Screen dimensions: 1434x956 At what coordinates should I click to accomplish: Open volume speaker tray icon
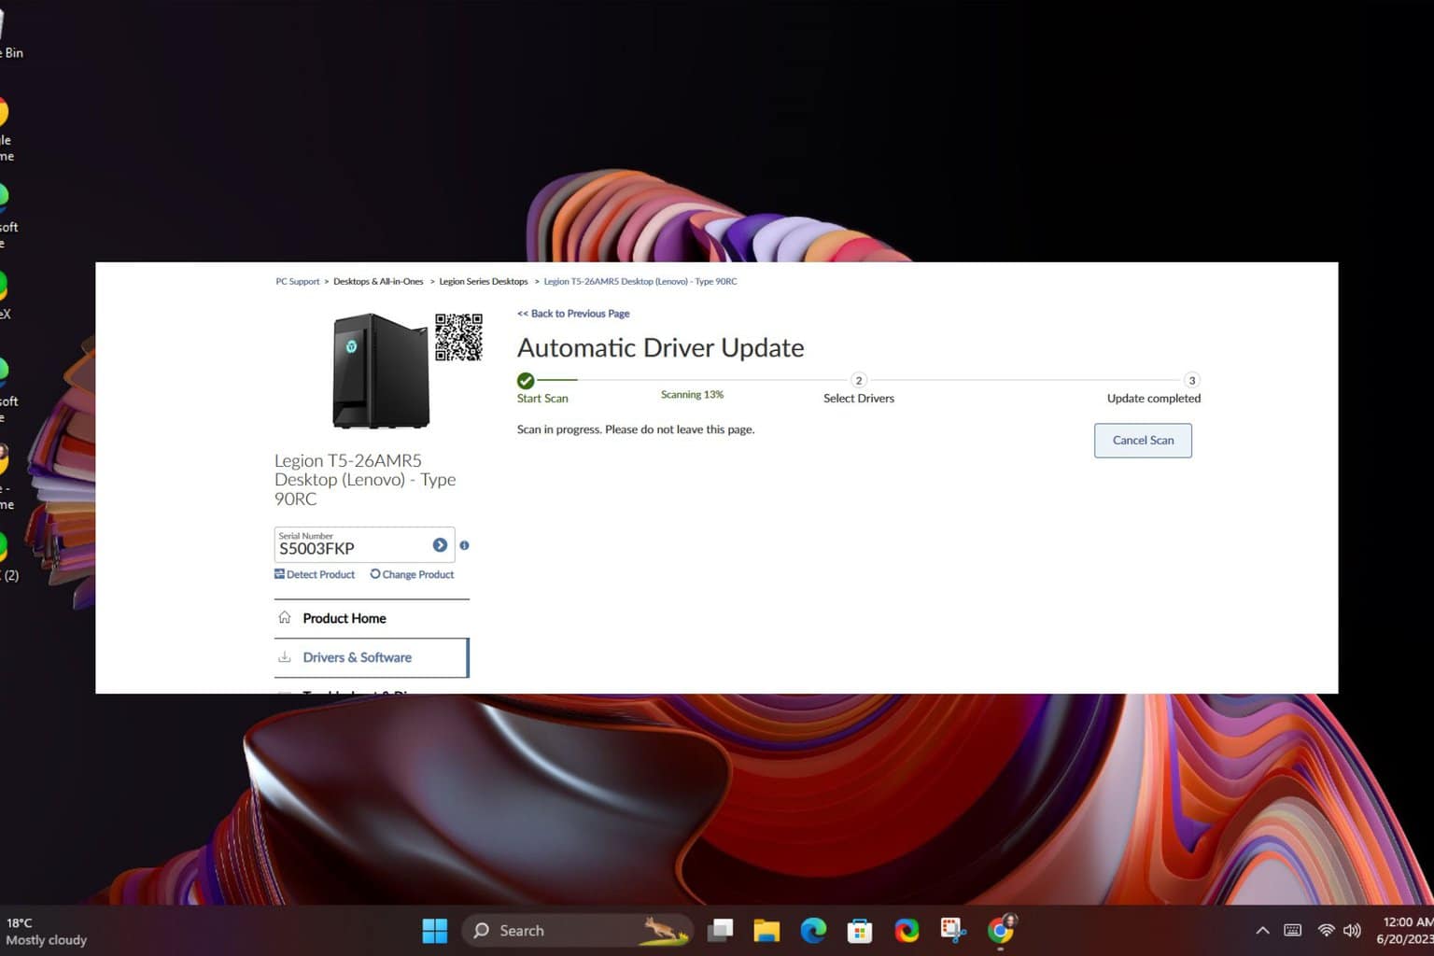point(1352,930)
